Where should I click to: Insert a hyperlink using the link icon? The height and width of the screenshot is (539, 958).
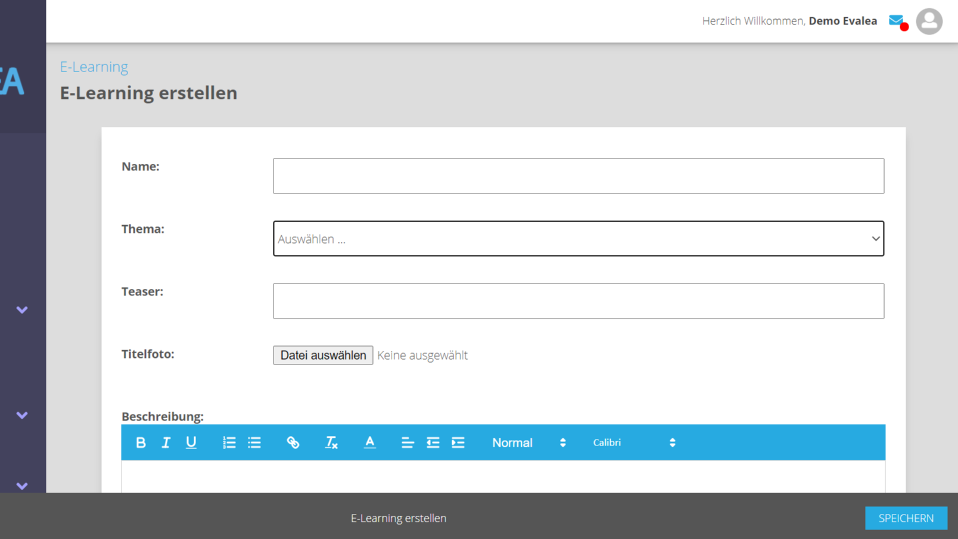pyautogui.click(x=293, y=443)
